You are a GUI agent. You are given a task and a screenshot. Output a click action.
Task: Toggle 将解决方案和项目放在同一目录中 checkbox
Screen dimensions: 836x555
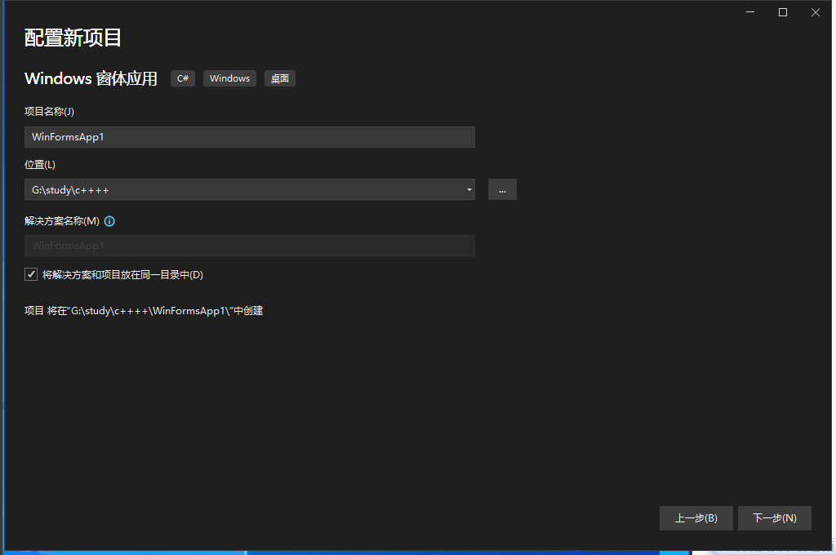coord(32,275)
